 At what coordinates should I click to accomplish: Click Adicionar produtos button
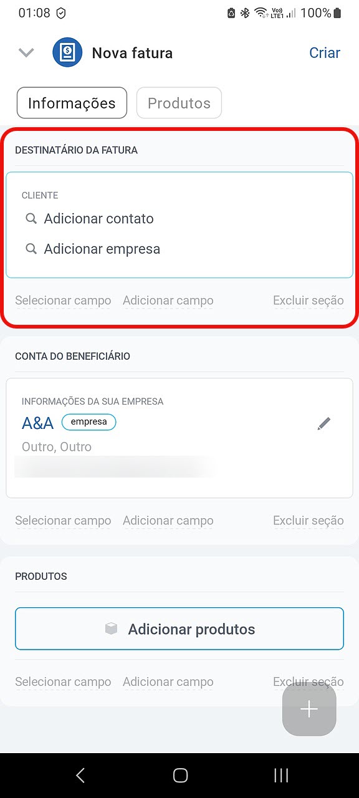[179, 629]
